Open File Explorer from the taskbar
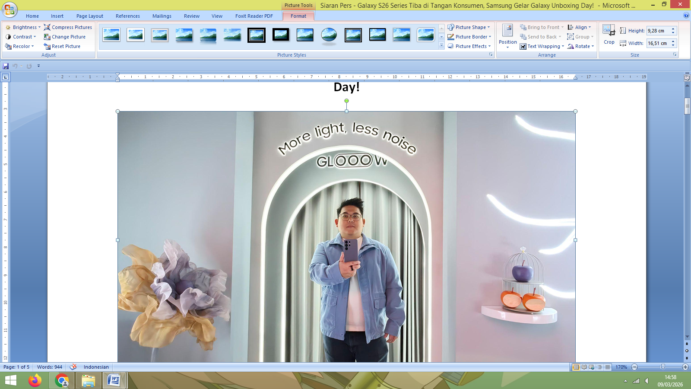691x389 pixels. click(x=88, y=381)
